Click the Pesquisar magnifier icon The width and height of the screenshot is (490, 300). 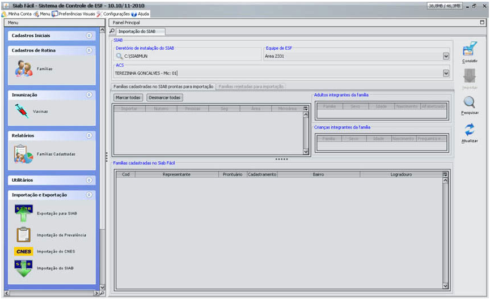point(470,102)
